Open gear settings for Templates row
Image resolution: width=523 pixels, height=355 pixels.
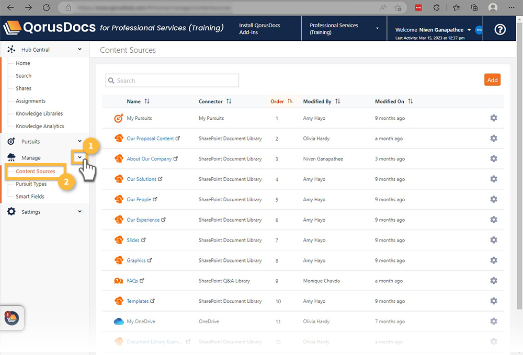(x=494, y=301)
